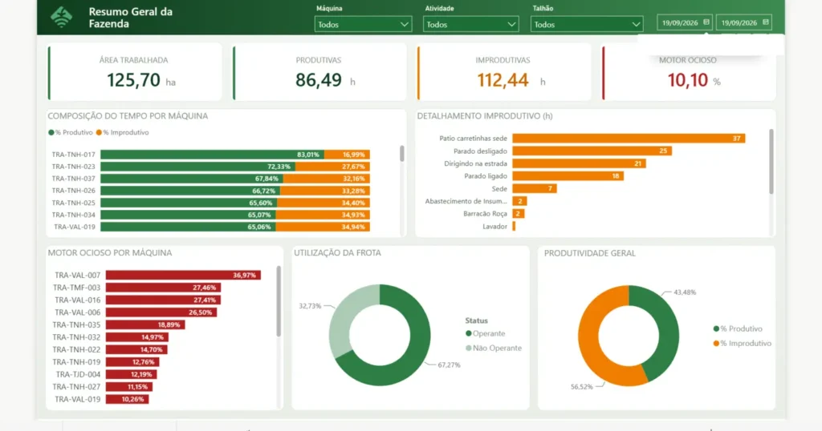Select the Produtivas 86,49 card value
This screenshot has height=431, width=822.
[x=318, y=80]
